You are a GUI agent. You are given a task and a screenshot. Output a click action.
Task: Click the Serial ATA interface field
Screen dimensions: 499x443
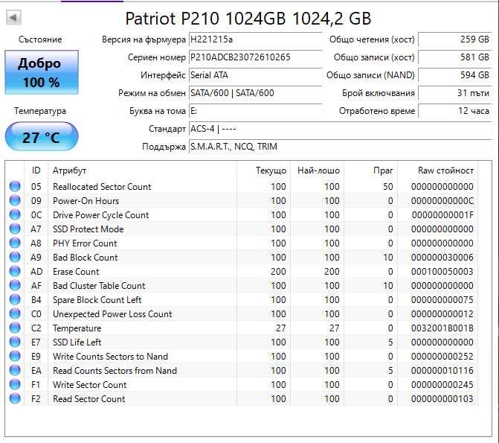(x=255, y=75)
